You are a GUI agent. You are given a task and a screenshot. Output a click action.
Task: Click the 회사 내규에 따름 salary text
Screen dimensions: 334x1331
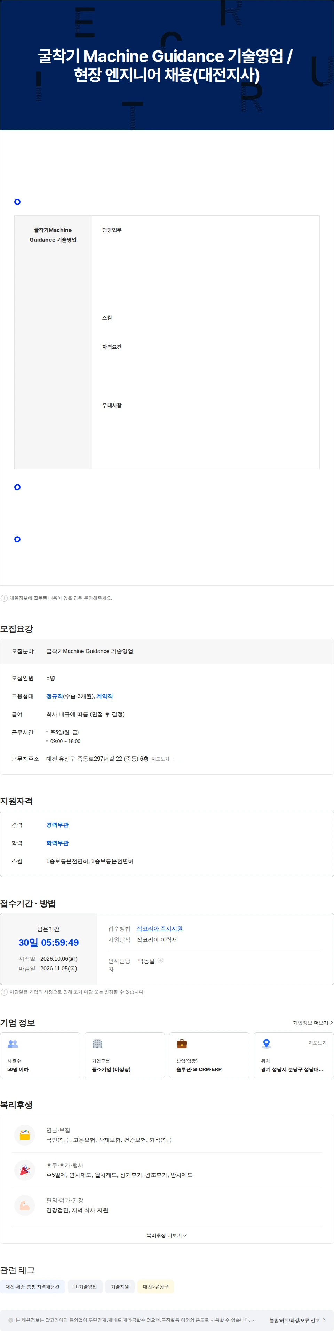pyautogui.click(x=85, y=714)
